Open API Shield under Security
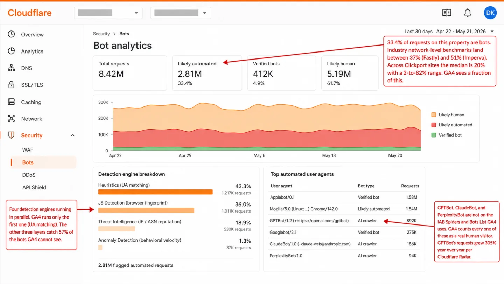This screenshot has width=504, height=284. [x=34, y=187]
